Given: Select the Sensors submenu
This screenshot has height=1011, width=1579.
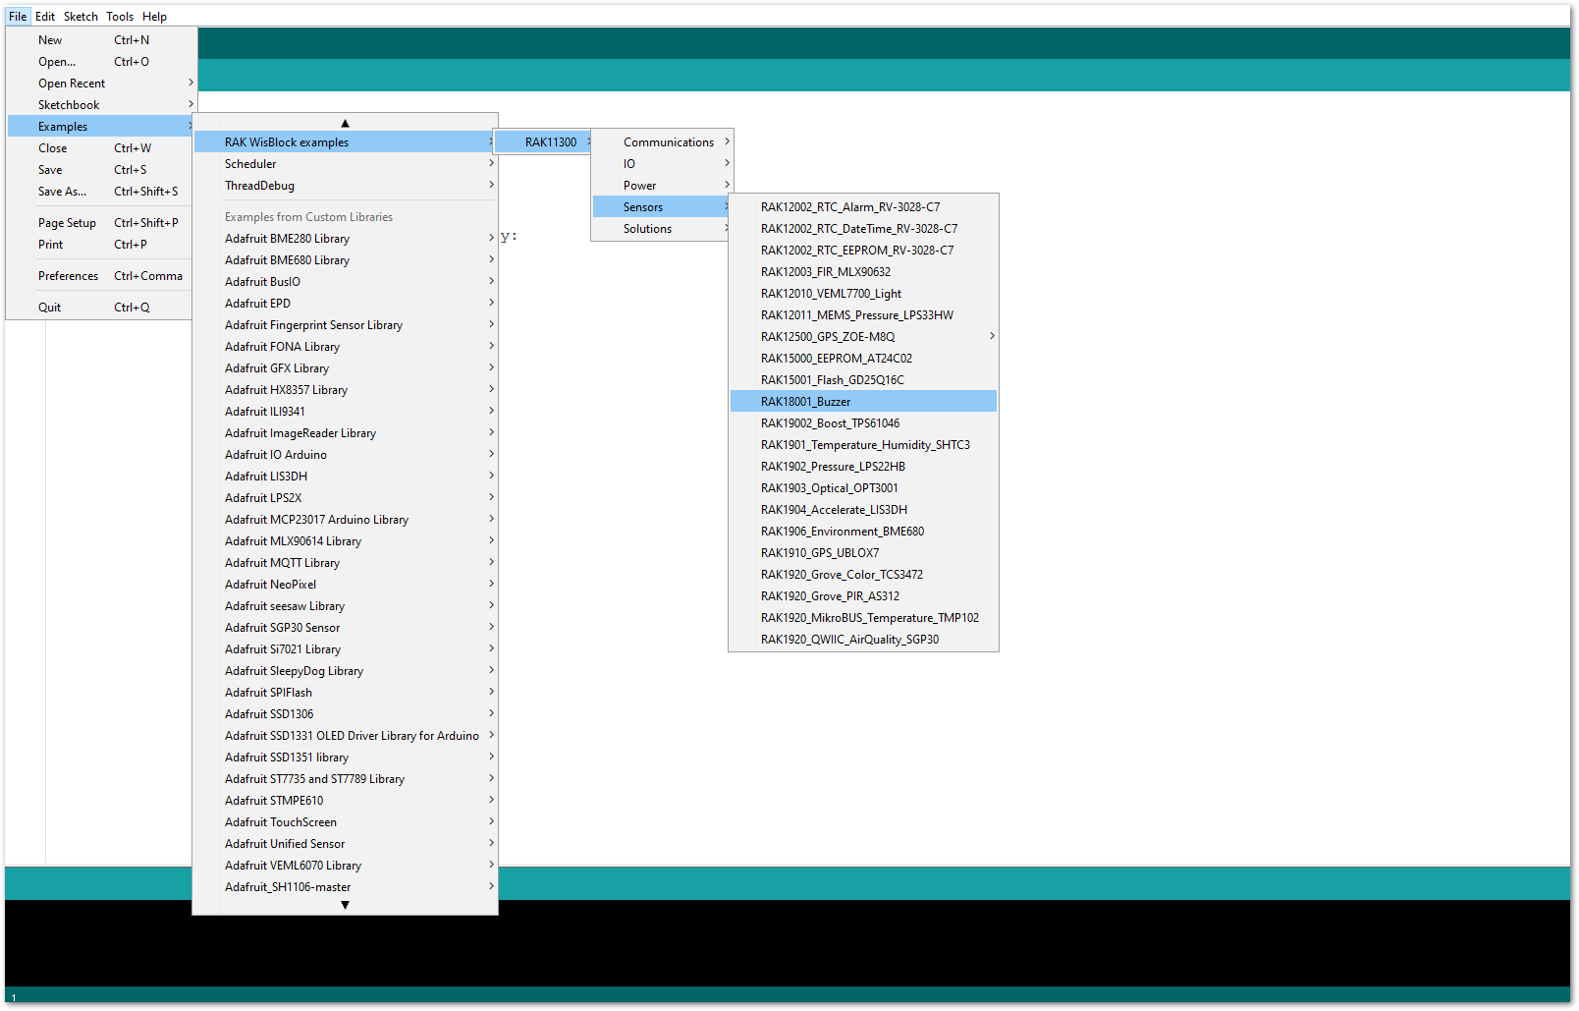Looking at the screenshot, I should 662,207.
